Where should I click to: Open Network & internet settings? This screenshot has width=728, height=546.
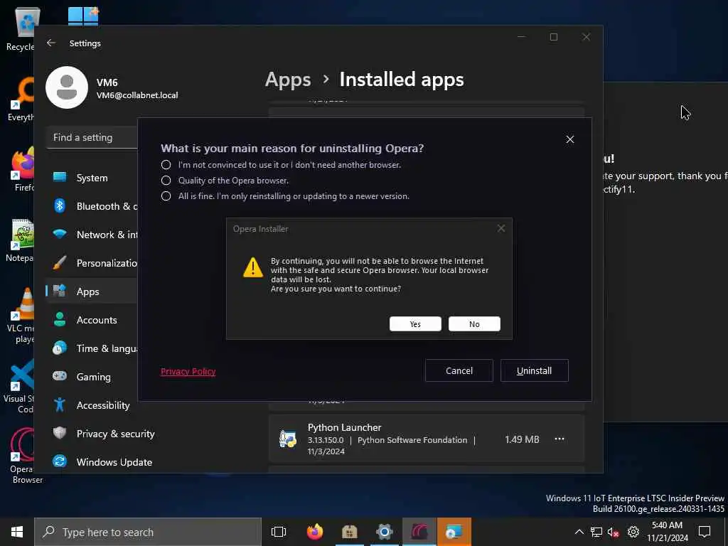[x=92, y=235]
